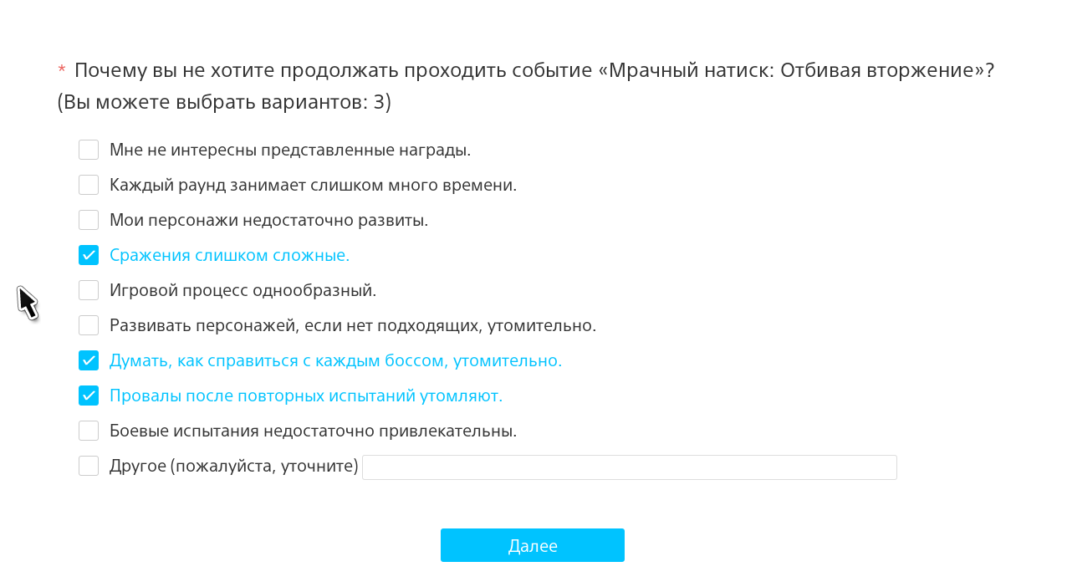The image size is (1067, 587).
Task: Enable 'Игровой процесс однообразный' checkbox
Action: [89, 290]
